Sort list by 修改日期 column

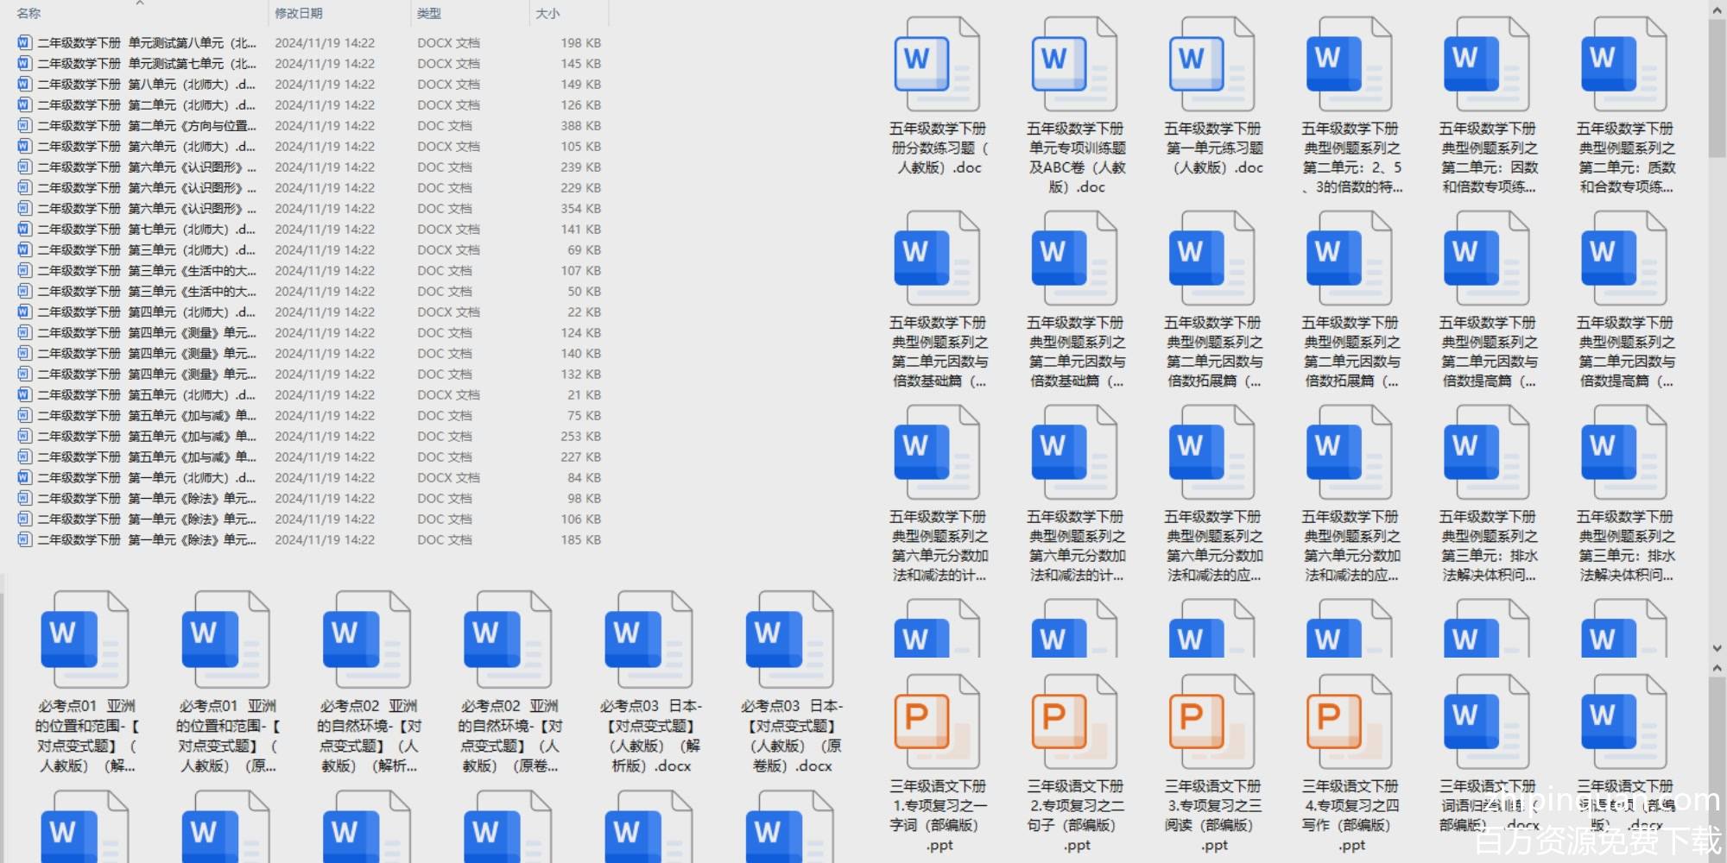(298, 14)
